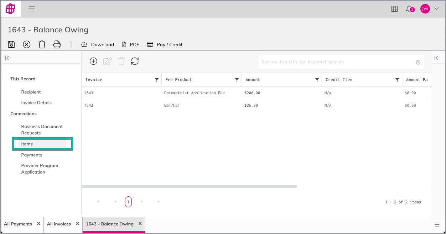Collapse the left navigation panel
446x234 pixels.
click(x=8, y=58)
